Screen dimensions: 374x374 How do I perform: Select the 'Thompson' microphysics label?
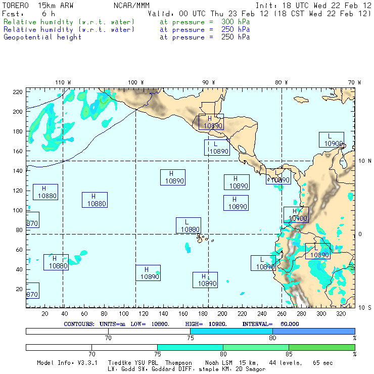[178, 363]
